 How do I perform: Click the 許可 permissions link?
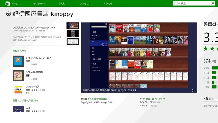click(20, 40)
